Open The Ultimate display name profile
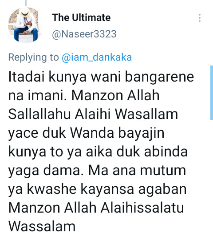Screen dimensions: 213x238 click(x=81, y=17)
